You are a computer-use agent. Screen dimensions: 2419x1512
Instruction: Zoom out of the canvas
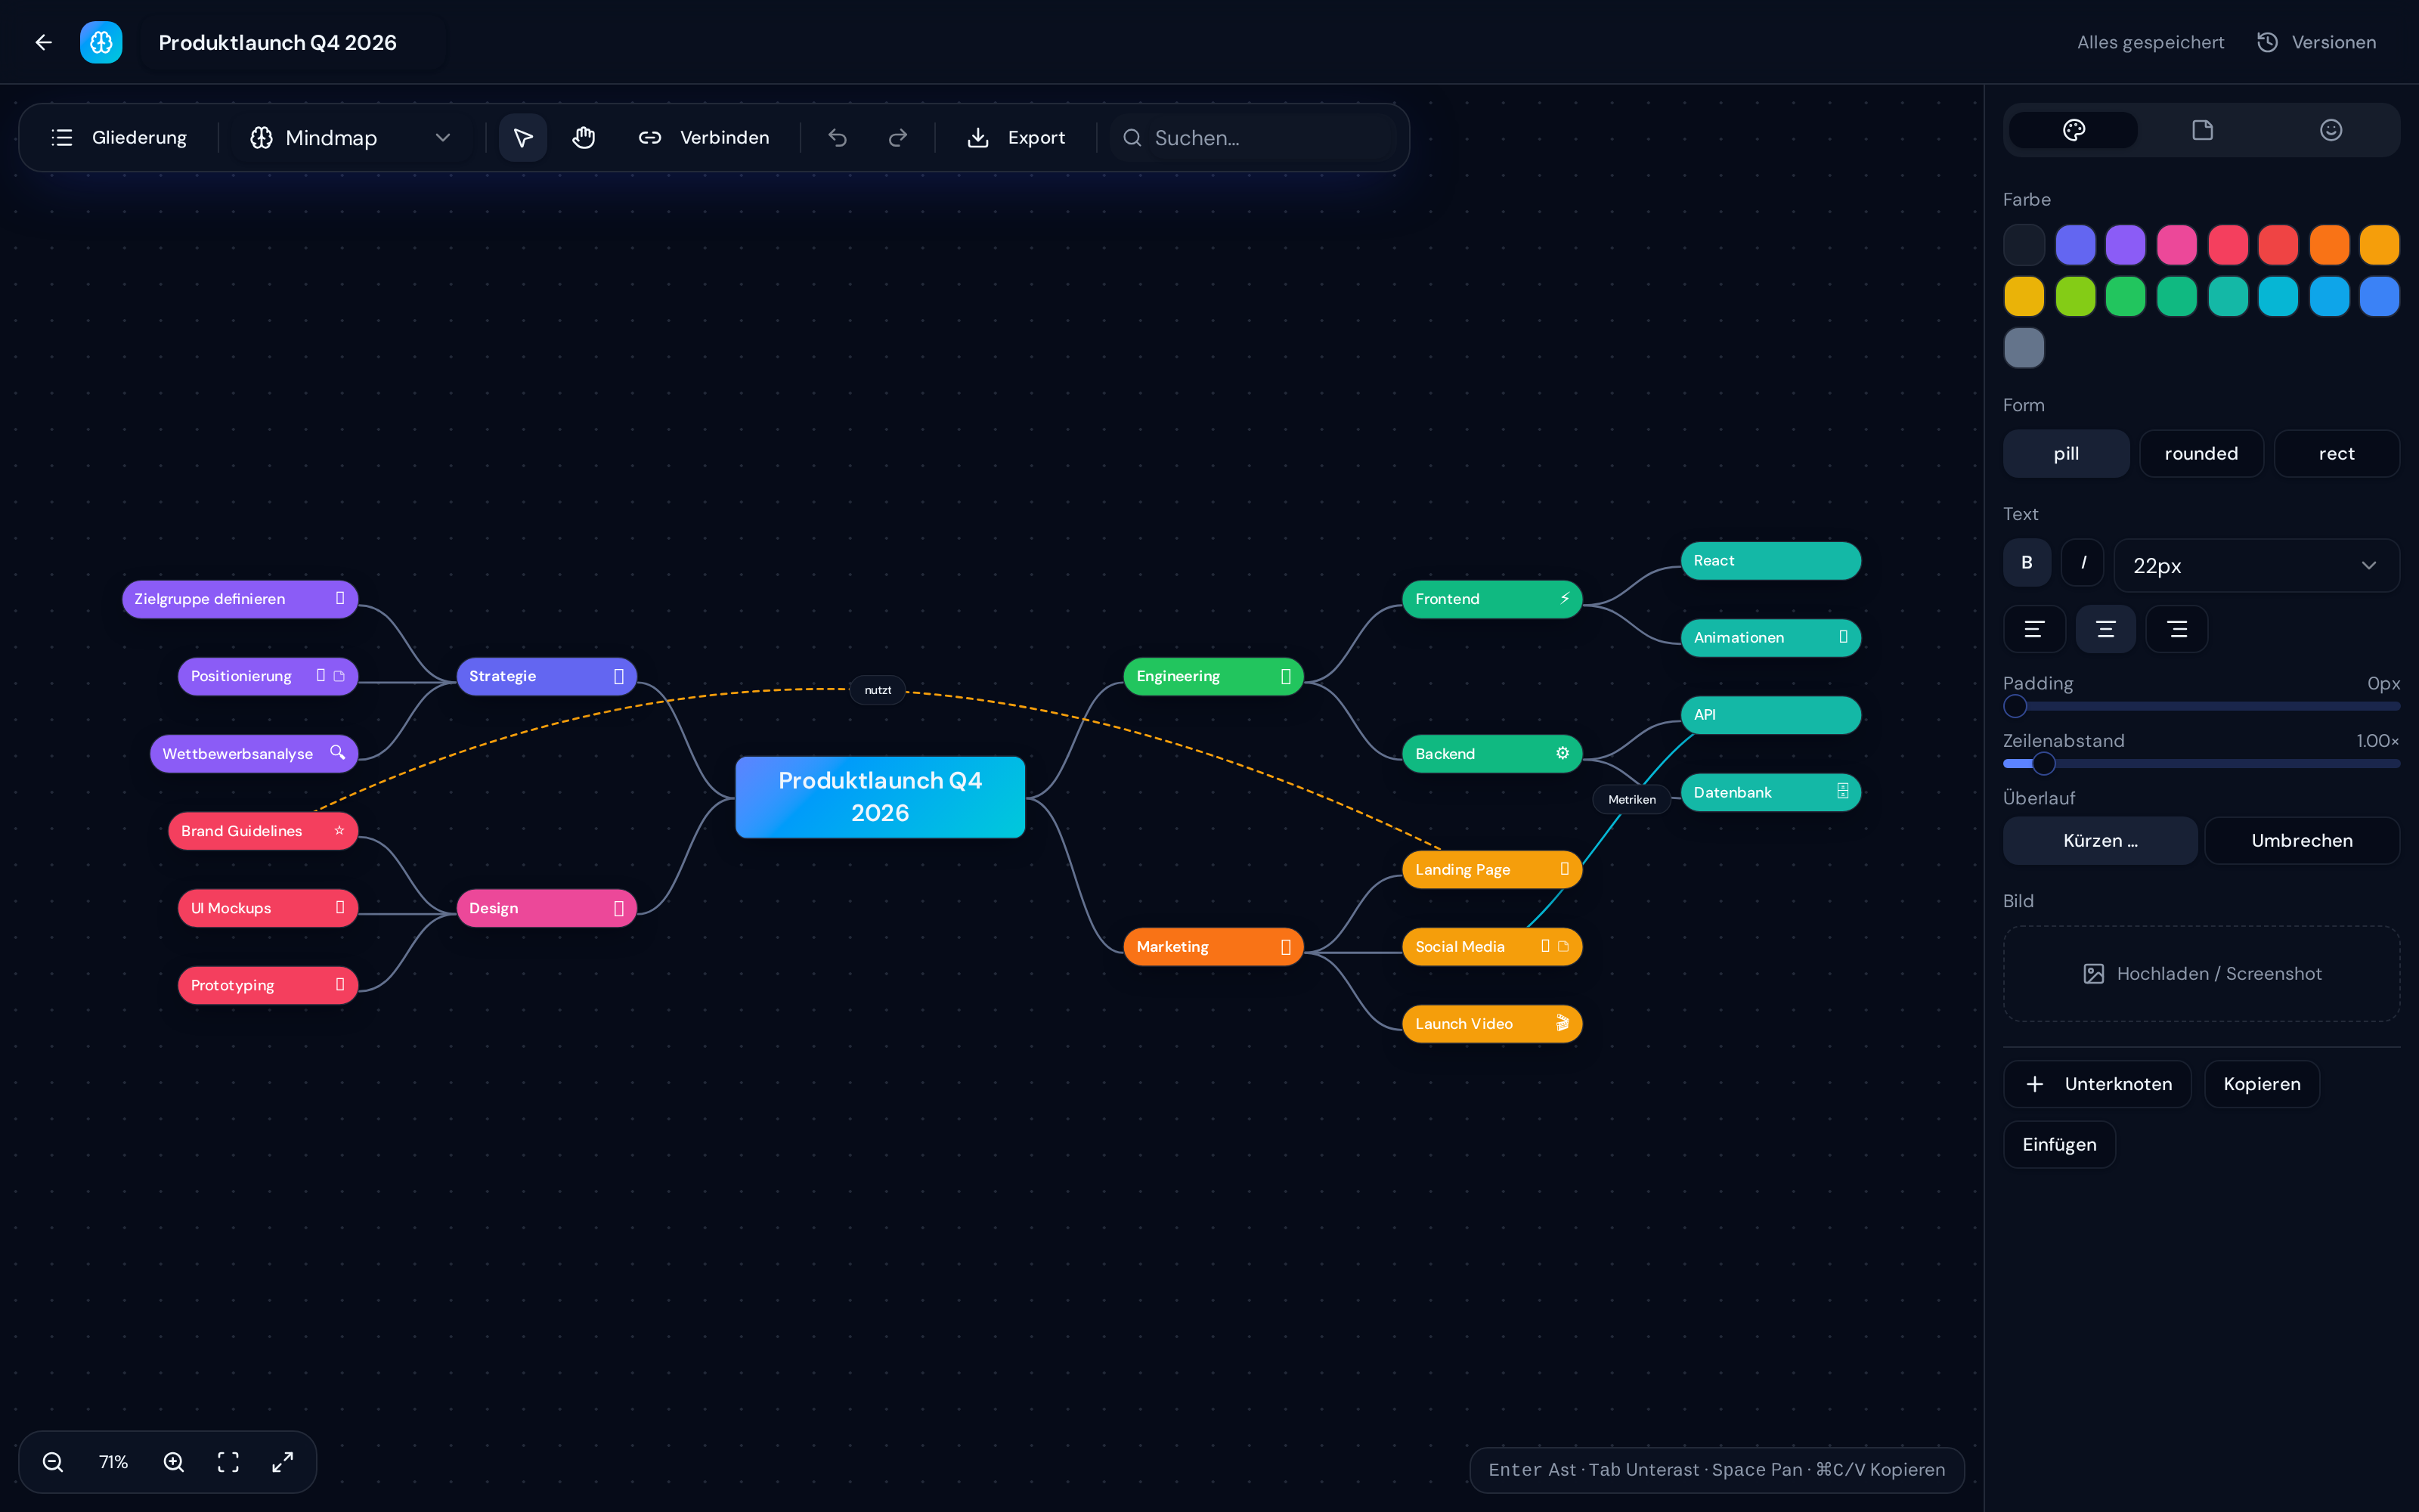53,1462
